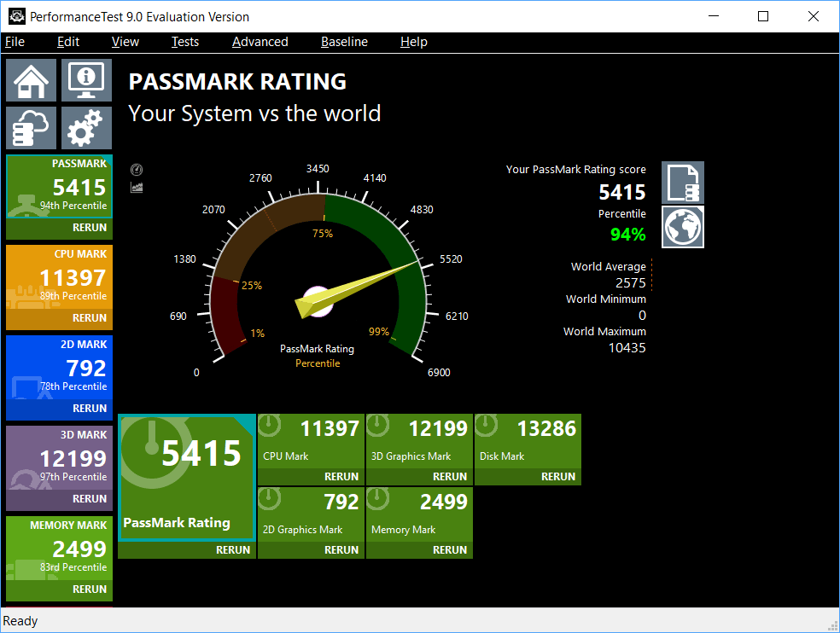
Task: Select the small chart view icon
Action: tap(137, 188)
